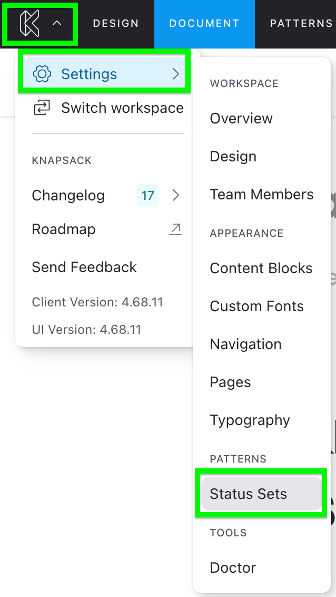Click Roadmap external link icon
This screenshot has height=597, width=336.
pos(175,229)
